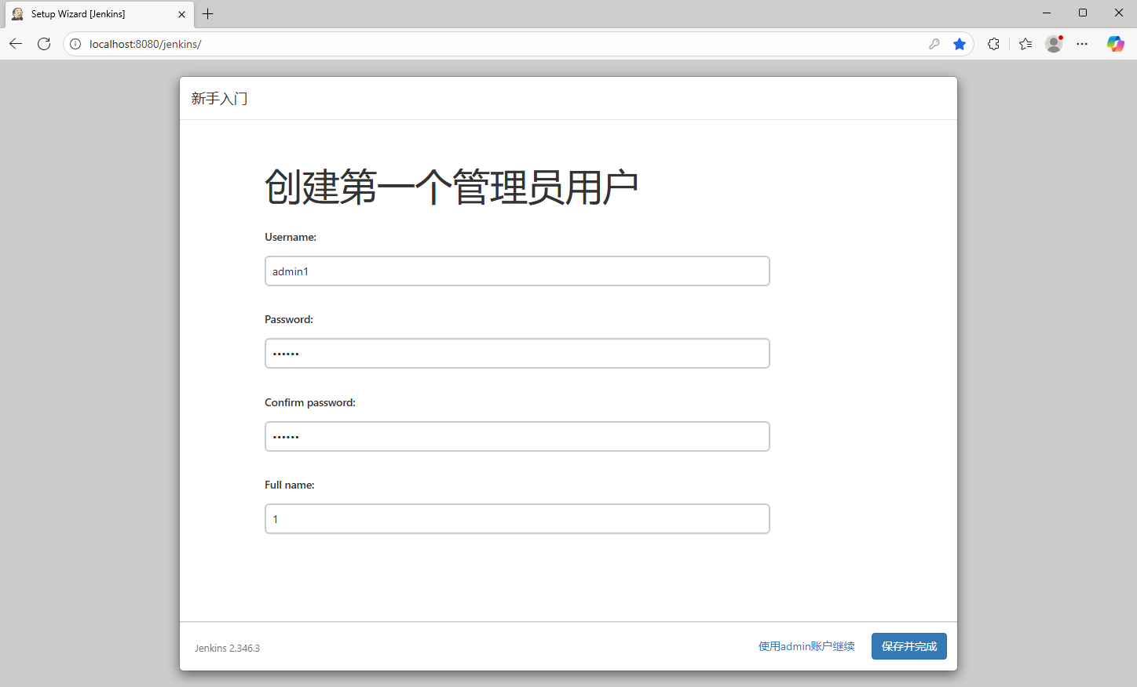Open the browser profile avatar
This screenshot has height=687, width=1137.
[1055, 44]
